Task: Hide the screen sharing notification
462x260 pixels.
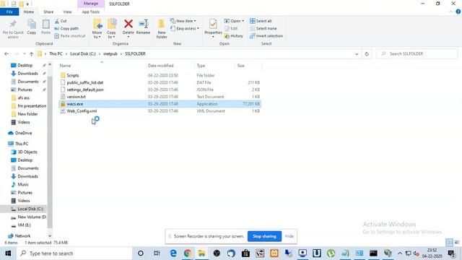Action: tap(289, 236)
